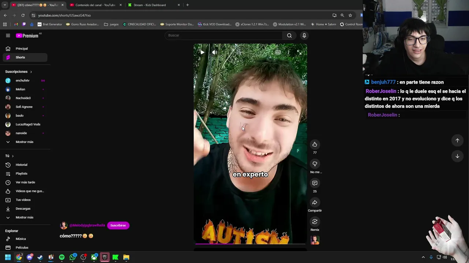Viewport: 469px width, 263px height.
Task: Open the Chrome apps grid icon
Action: coord(5,24)
